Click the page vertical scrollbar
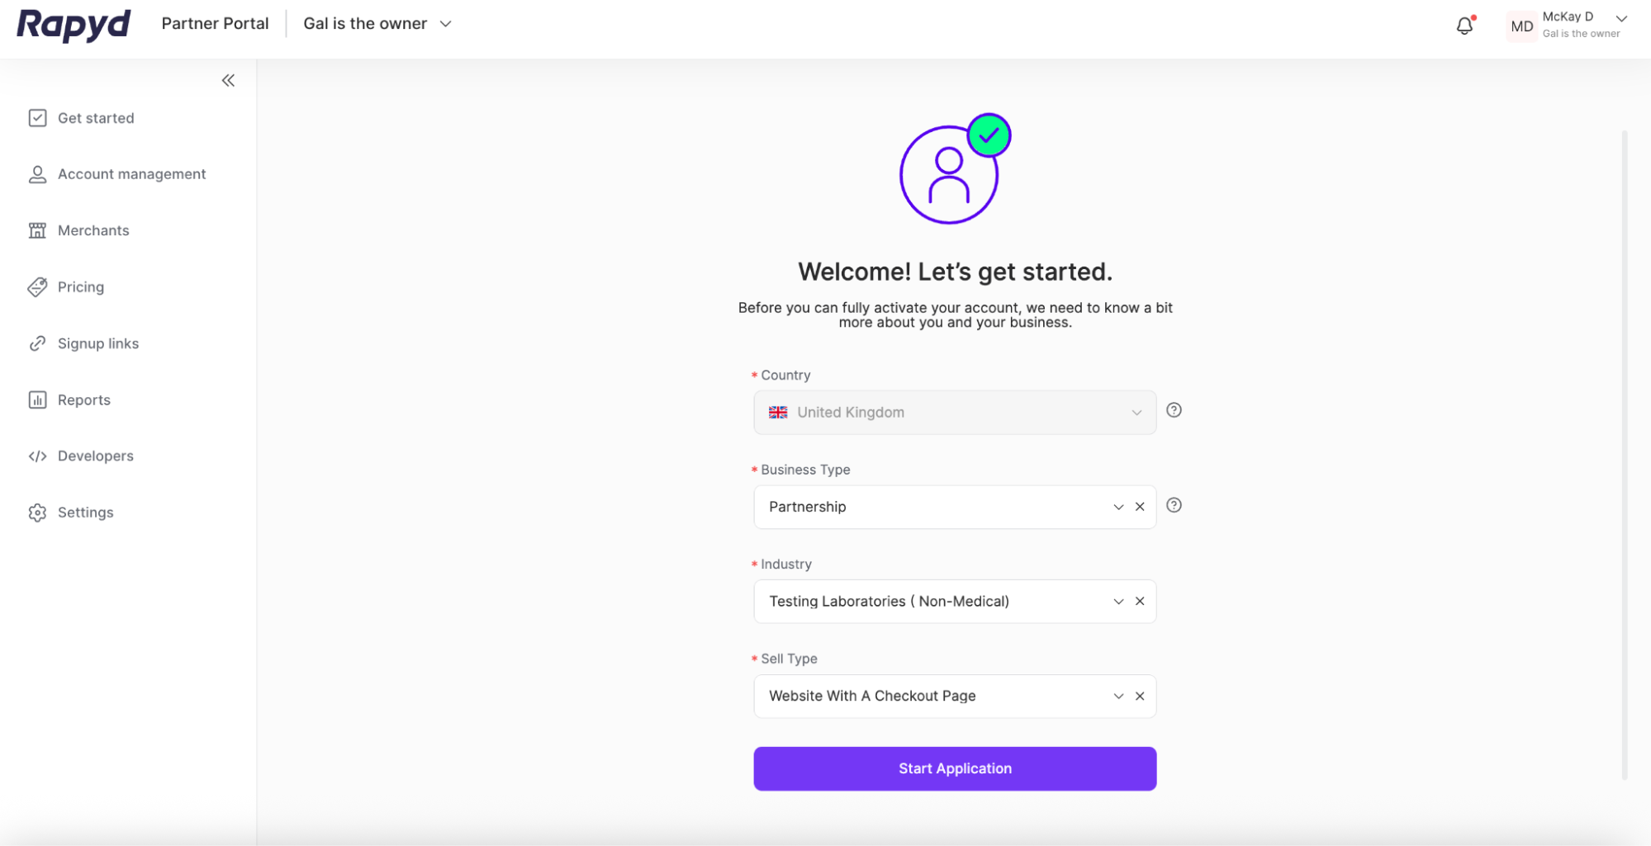Screen dimensions: 1651x846 click(1625, 454)
